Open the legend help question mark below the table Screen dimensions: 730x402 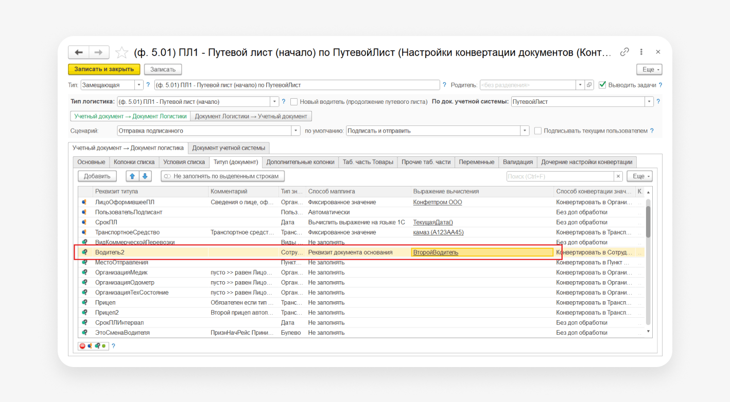coord(113,346)
